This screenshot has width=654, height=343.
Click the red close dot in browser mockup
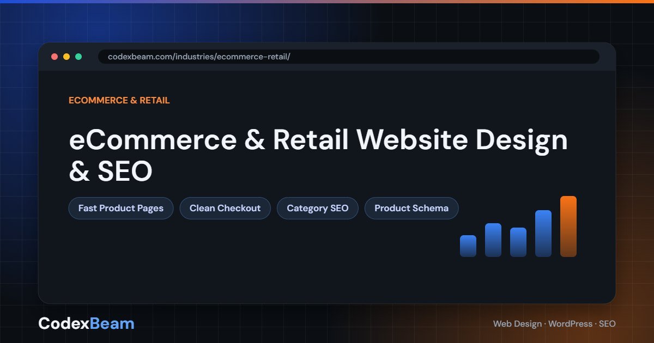point(55,57)
